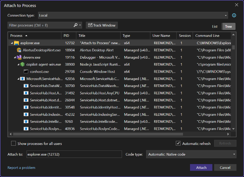The image size is (244, 177).
Task: Sort by the PID column header
Action: tap(69, 36)
